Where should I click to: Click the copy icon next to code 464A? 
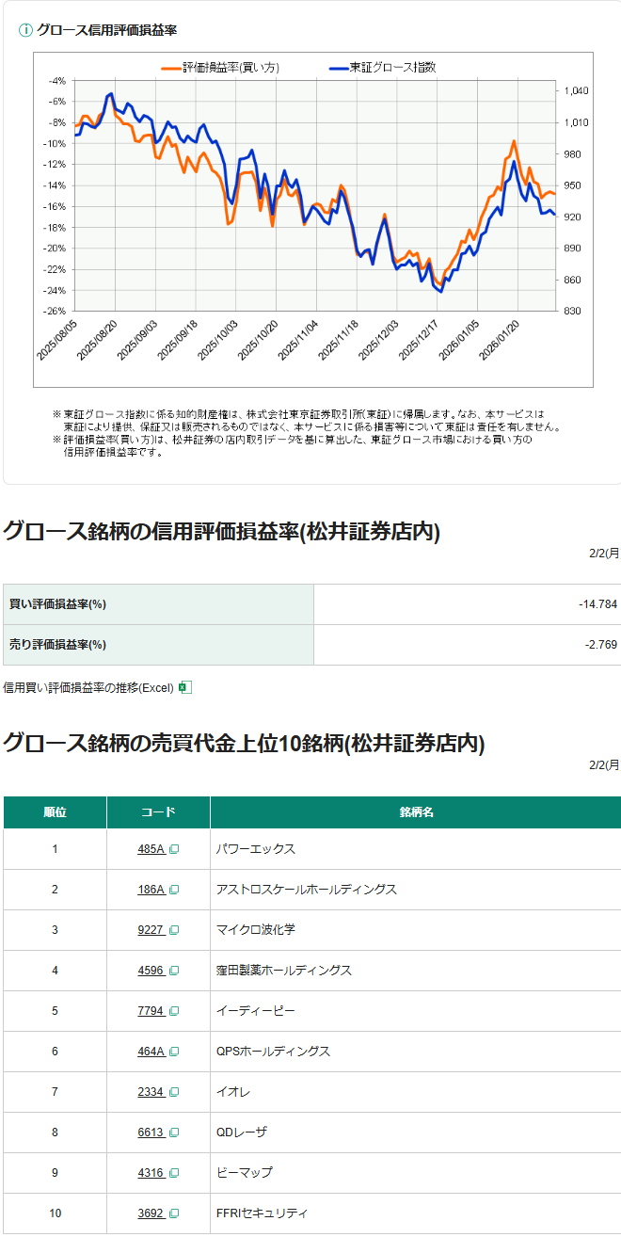tap(174, 1052)
